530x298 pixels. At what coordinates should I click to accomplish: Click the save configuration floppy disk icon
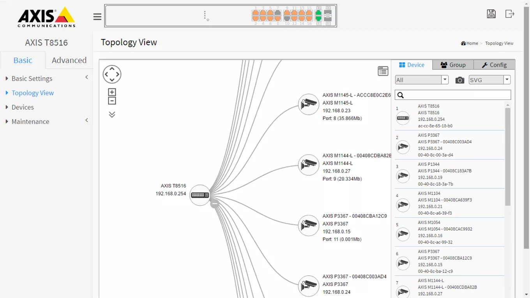(x=491, y=14)
